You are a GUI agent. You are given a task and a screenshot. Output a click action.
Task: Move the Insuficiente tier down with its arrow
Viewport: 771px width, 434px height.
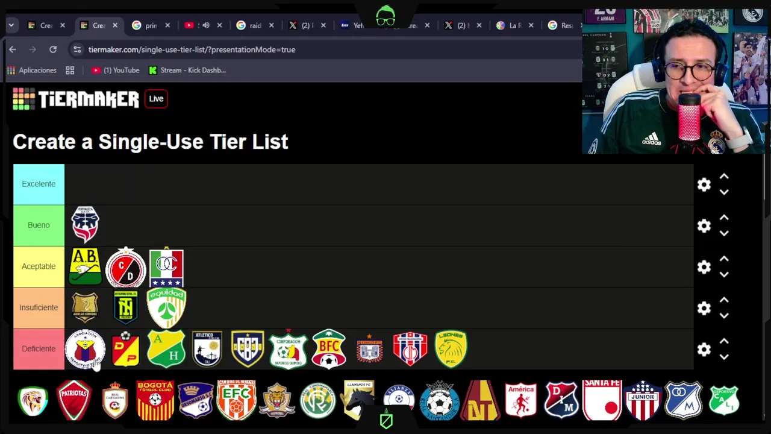point(724,315)
